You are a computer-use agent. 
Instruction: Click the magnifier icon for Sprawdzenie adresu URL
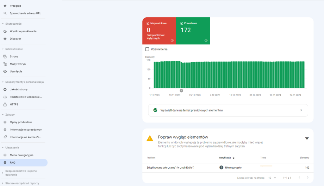[x=5, y=13]
